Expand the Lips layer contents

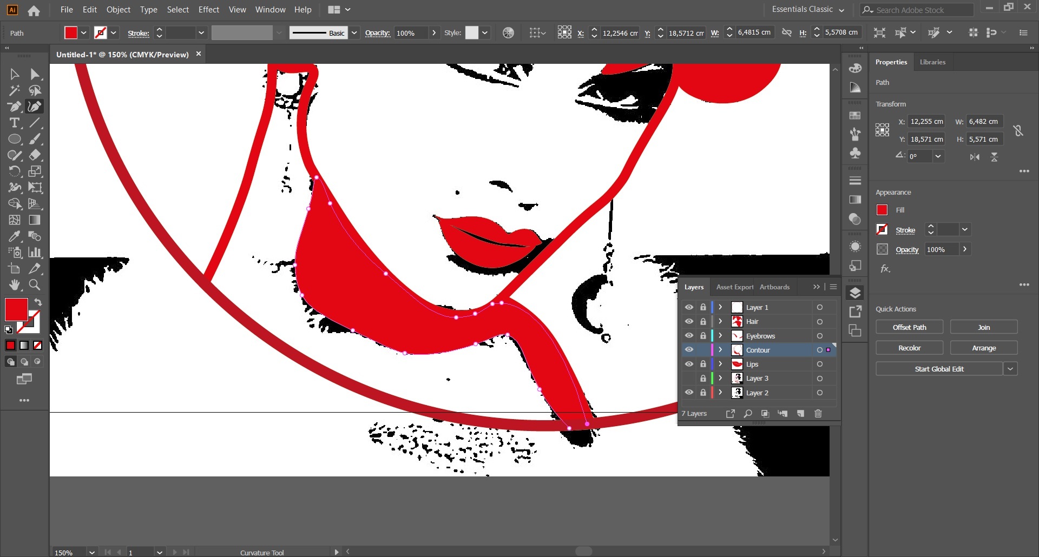click(720, 364)
